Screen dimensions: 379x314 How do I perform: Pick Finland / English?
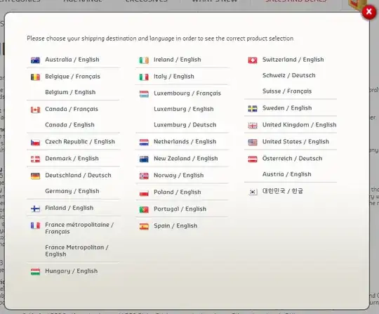(69, 208)
